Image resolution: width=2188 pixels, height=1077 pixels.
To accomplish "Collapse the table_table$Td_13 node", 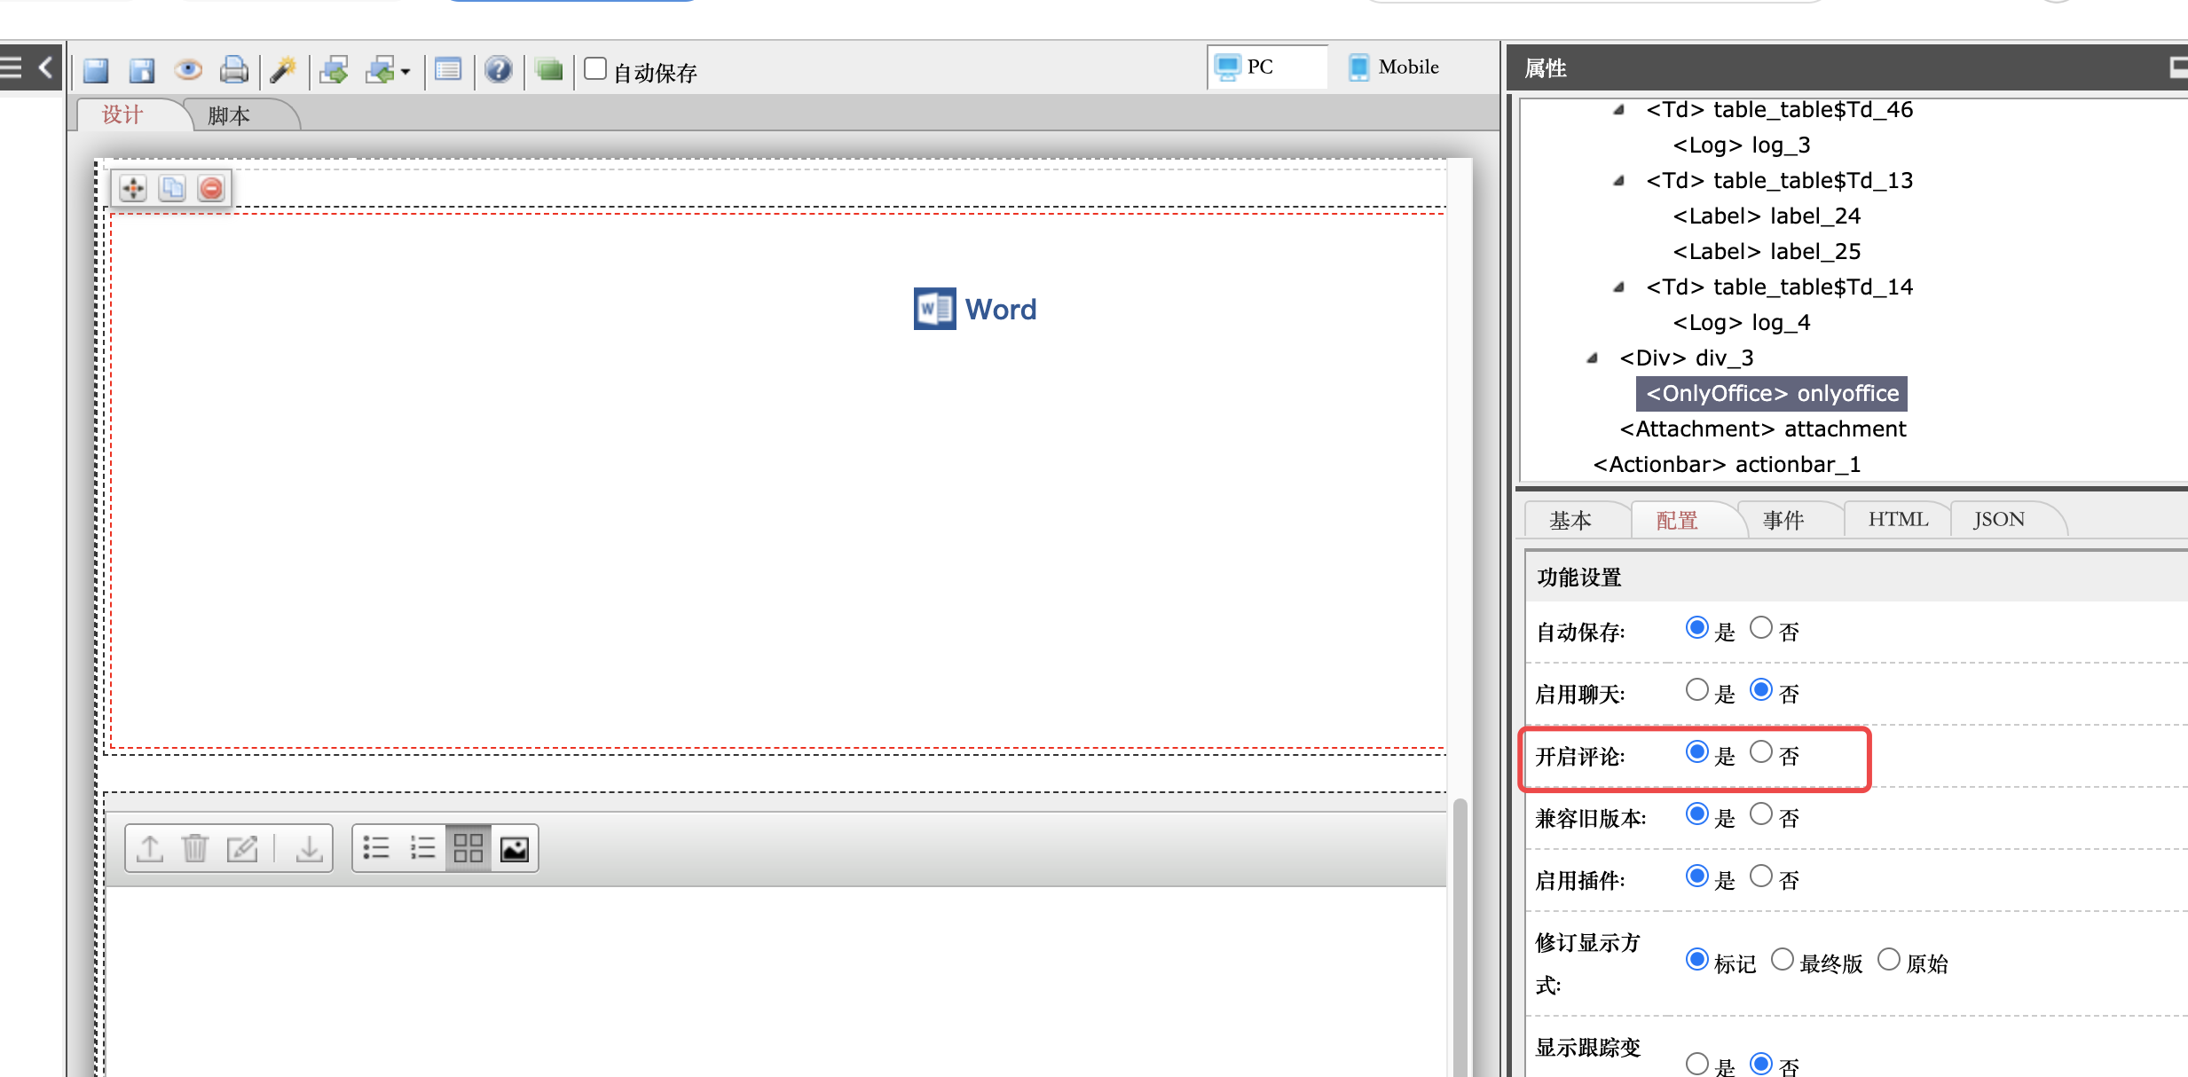I will click(x=1619, y=181).
